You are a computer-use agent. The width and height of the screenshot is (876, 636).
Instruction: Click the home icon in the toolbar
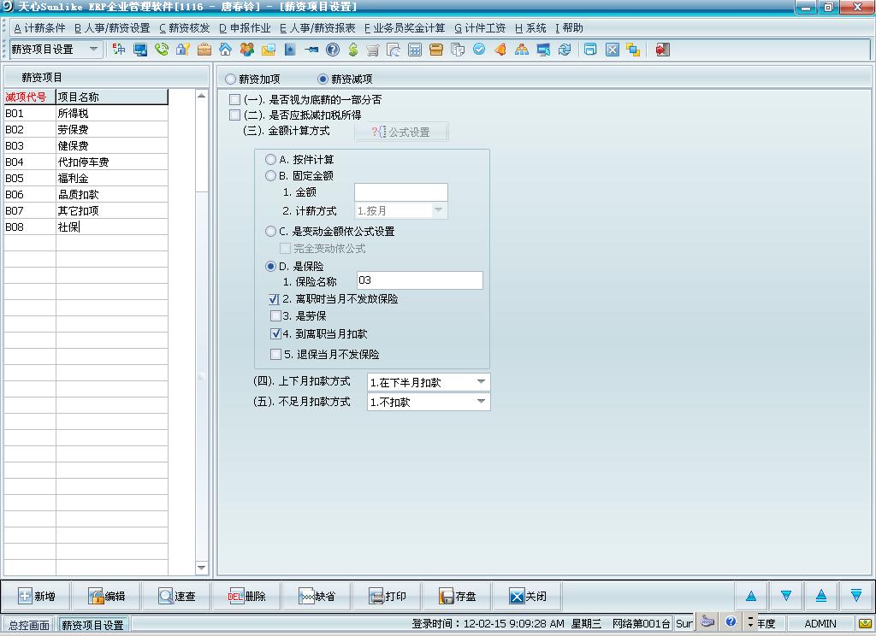pyautogui.click(x=225, y=50)
